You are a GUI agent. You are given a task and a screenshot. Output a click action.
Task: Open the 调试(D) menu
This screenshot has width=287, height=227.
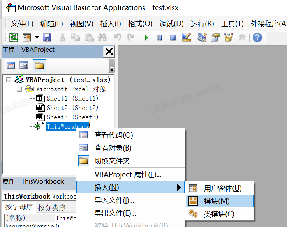[x=171, y=24]
